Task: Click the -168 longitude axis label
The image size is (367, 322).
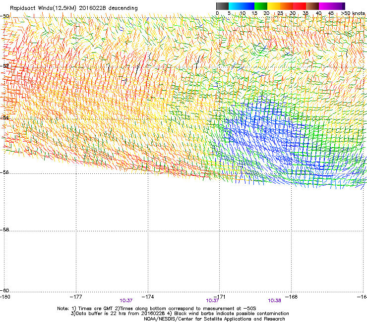Action: pyautogui.click(x=292, y=297)
